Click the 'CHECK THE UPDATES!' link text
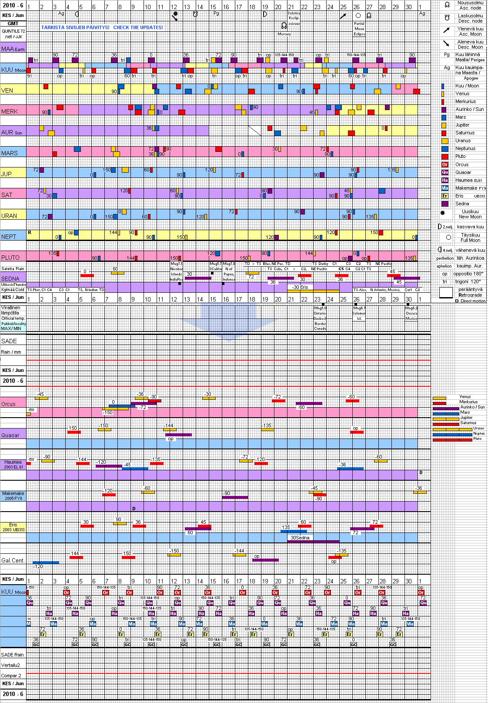 click(138, 27)
